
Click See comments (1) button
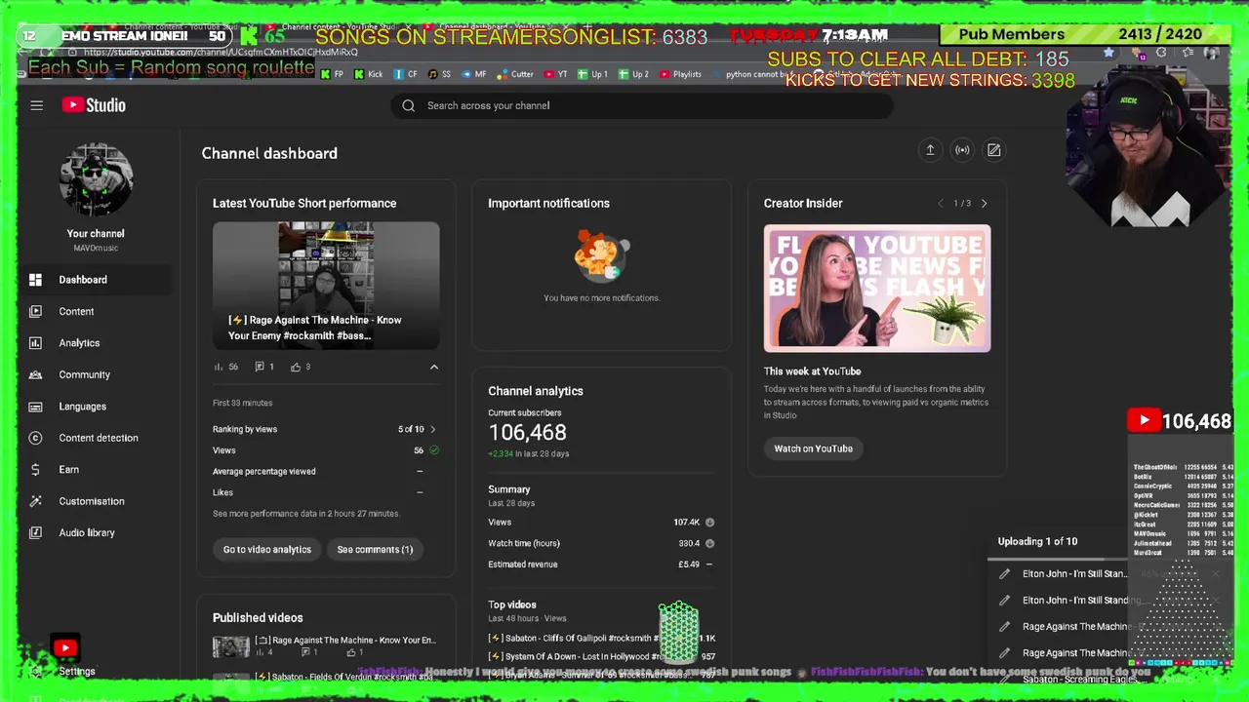pyautogui.click(x=375, y=549)
